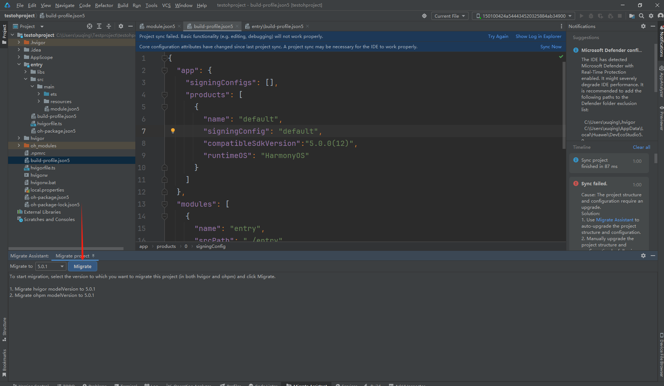Click the Run button in top toolbar
Image resolution: width=664 pixels, height=386 pixels.
(581, 16)
